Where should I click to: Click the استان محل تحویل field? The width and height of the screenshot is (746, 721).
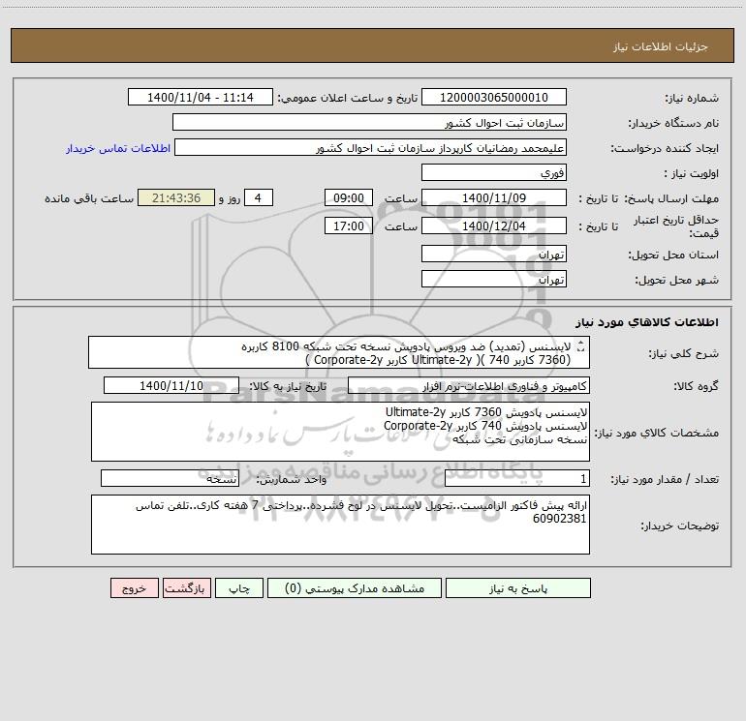tap(494, 254)
